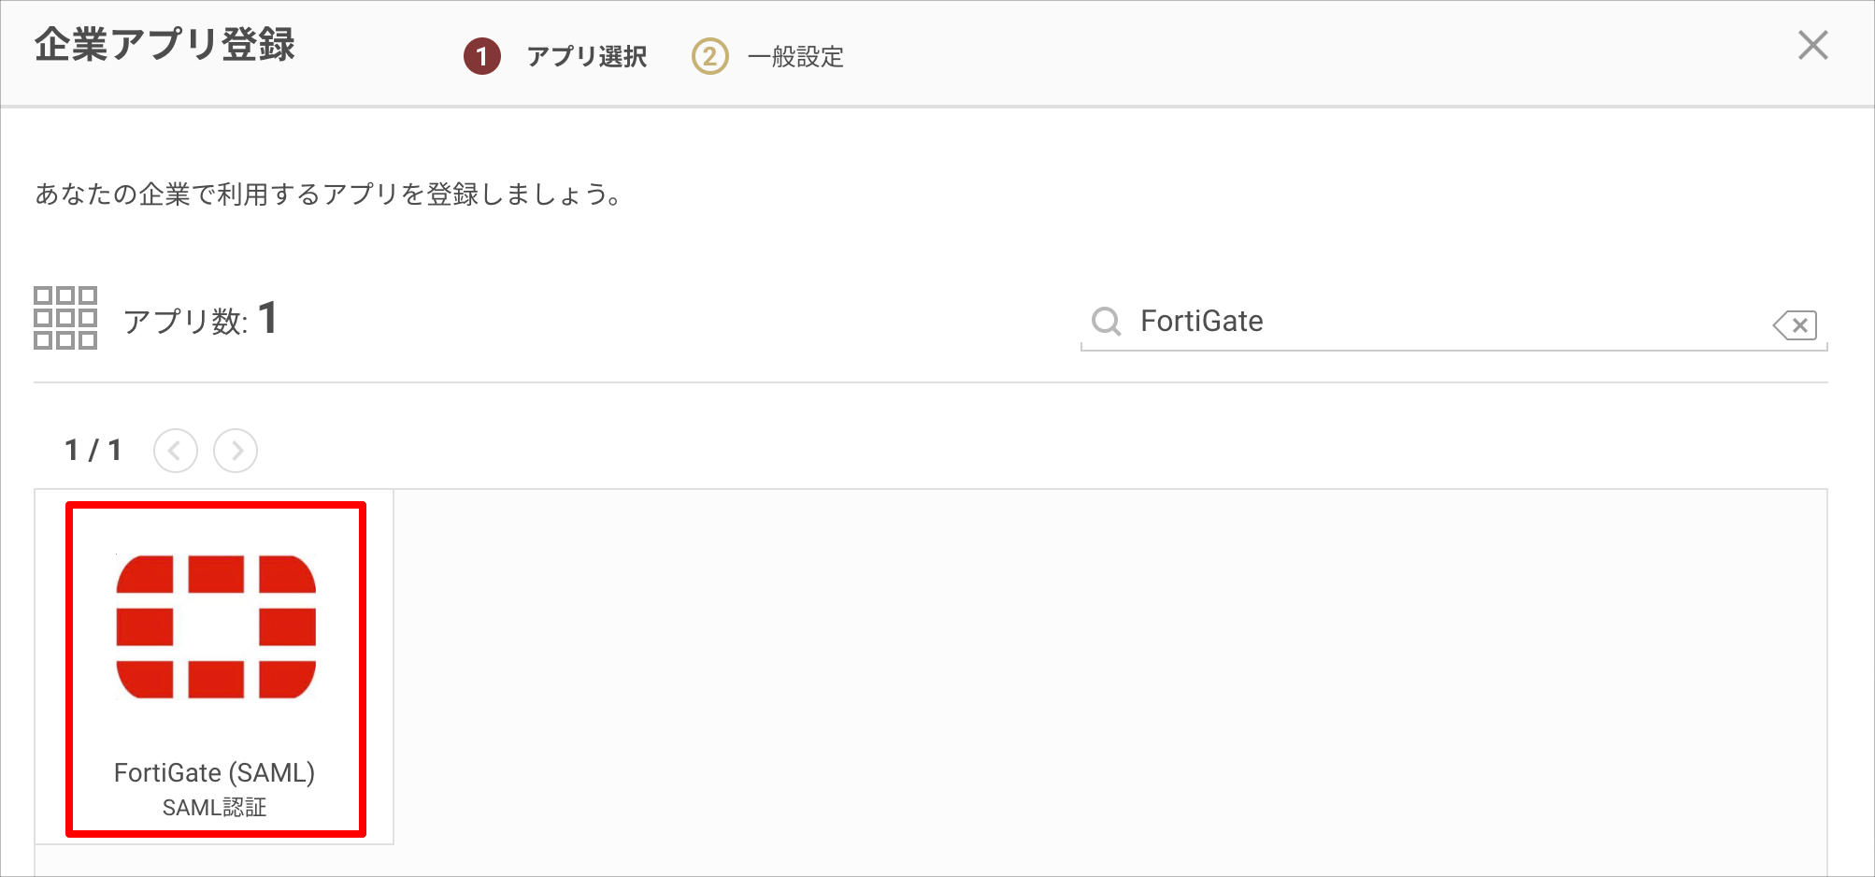The height and width of the screenshot is (877, 1875).
Task: Click the step 2 number badge
Action: tap(709, 56)
